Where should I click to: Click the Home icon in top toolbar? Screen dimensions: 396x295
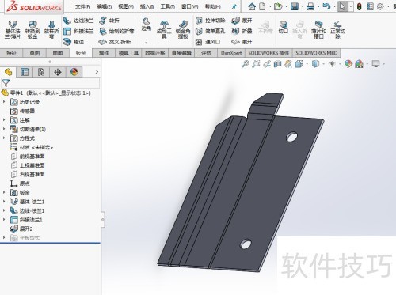pos(252,6)
